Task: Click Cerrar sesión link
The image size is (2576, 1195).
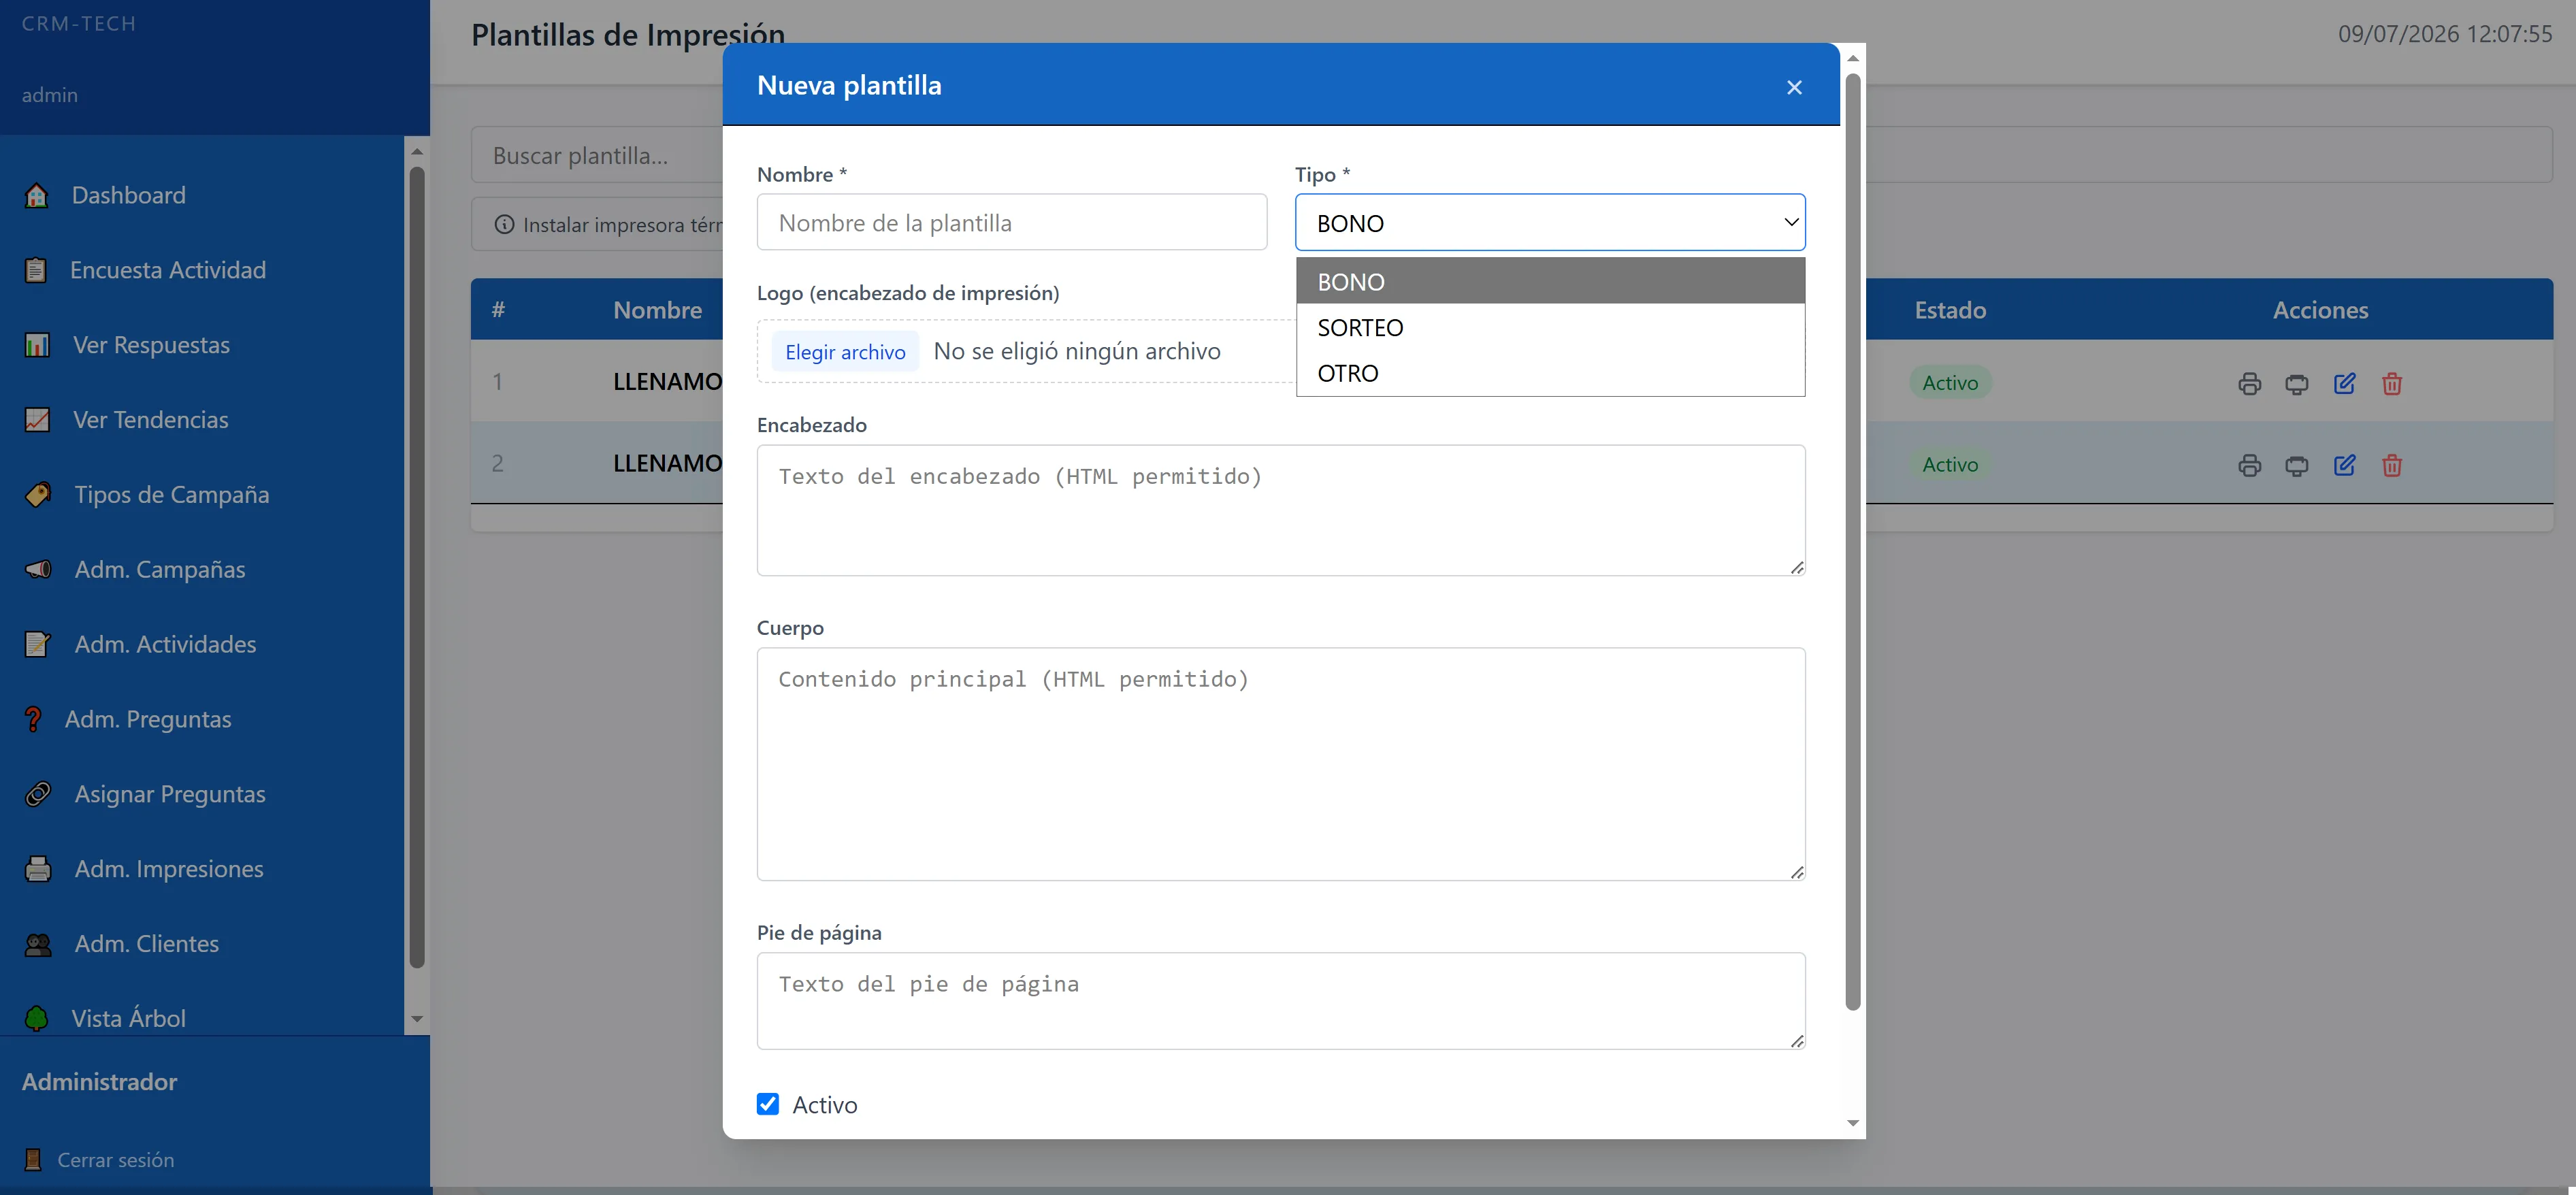Action: (115, 1160)
